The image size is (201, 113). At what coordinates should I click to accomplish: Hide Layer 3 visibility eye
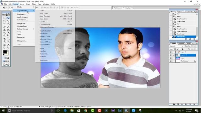coord(171,55)
